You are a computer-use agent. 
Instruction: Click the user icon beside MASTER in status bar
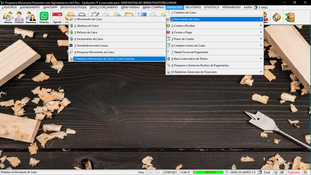pyautogui.click(x=194, y=172)
